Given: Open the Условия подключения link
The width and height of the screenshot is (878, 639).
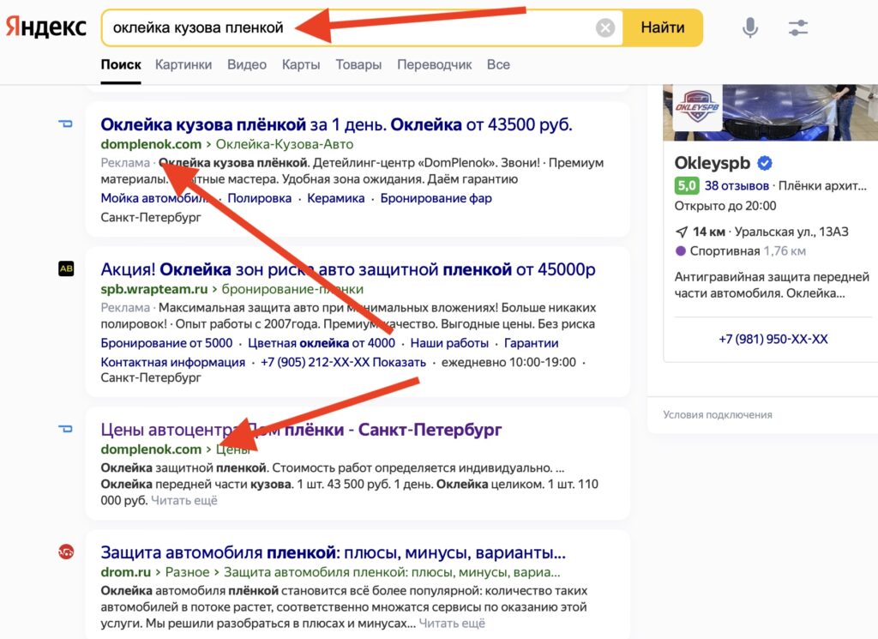Looking at the screenshot, I should [718, 414].
